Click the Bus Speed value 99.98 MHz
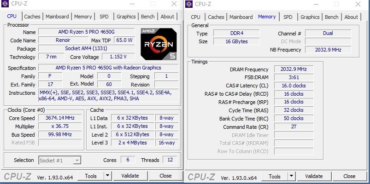This screenshot has width=370, height=184. click(60, 134)
